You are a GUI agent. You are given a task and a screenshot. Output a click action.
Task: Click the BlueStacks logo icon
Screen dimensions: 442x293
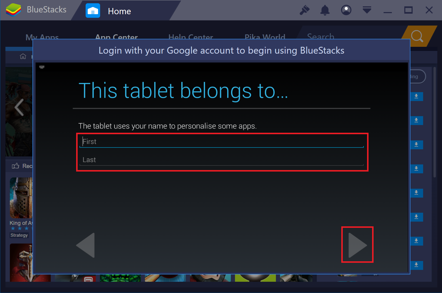[13, 10]
